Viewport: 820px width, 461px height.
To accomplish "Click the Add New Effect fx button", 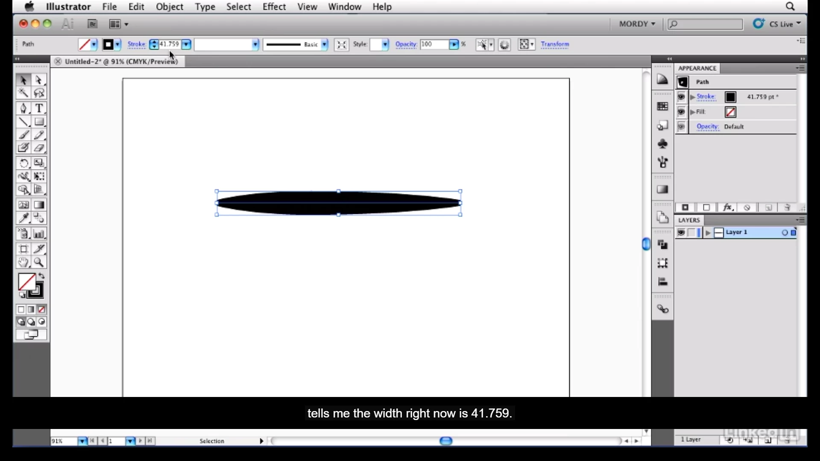I will tap(728, 207).
